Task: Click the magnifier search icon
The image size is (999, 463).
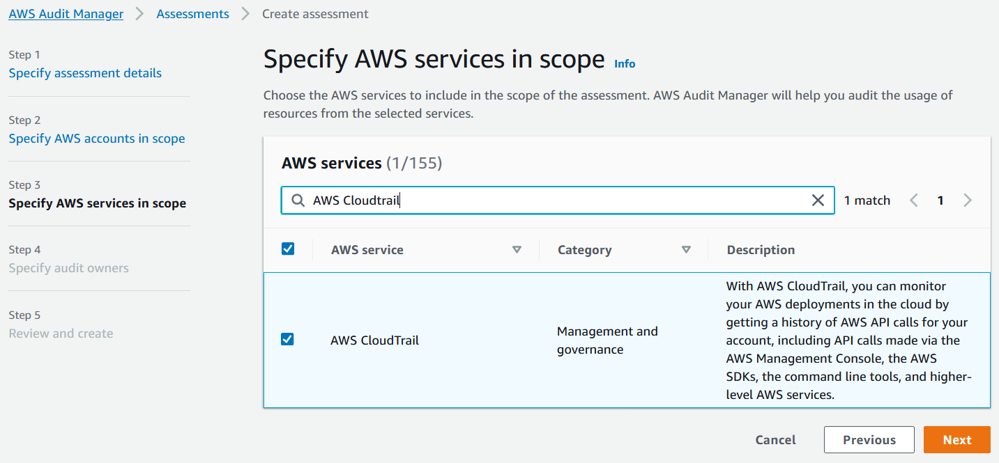Action: (298, 201)
